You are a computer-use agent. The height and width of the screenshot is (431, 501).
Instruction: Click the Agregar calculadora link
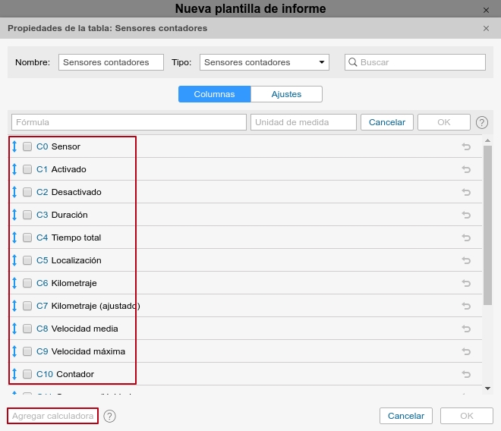pos(52,416)
